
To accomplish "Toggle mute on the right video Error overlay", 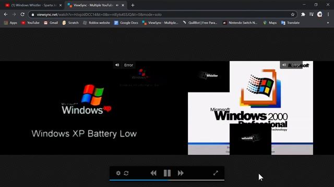I will 284,65.
